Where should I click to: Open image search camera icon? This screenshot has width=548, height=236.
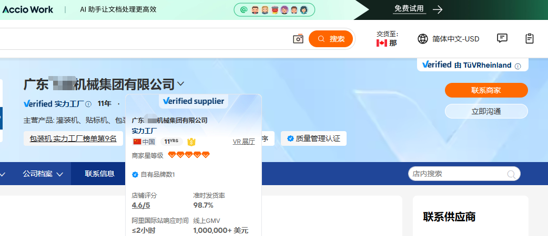tap(298, 39)
